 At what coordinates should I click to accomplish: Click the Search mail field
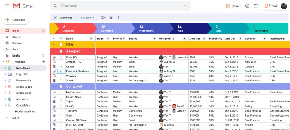pyautogui.click(x=120, y=6)
